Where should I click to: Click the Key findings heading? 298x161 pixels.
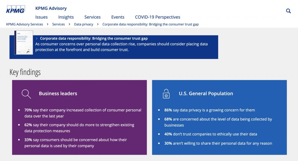(25, 72)
